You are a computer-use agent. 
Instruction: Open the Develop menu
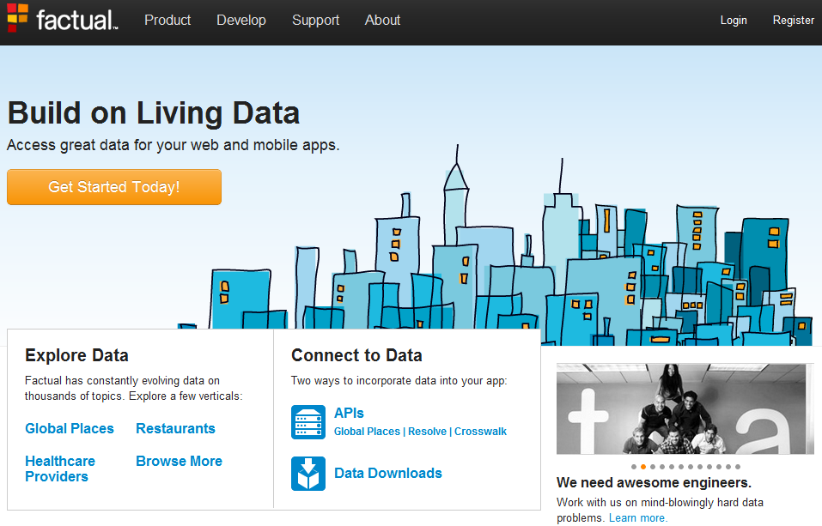point(241,20)
